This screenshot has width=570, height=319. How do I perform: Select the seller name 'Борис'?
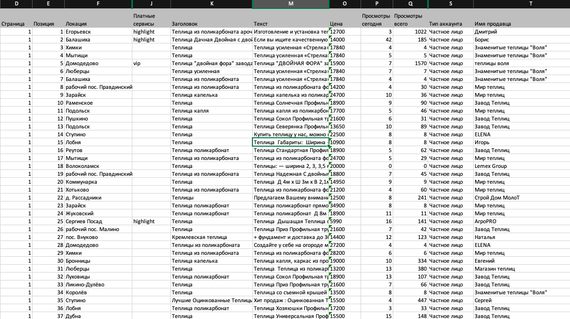[x=522, y=40]
